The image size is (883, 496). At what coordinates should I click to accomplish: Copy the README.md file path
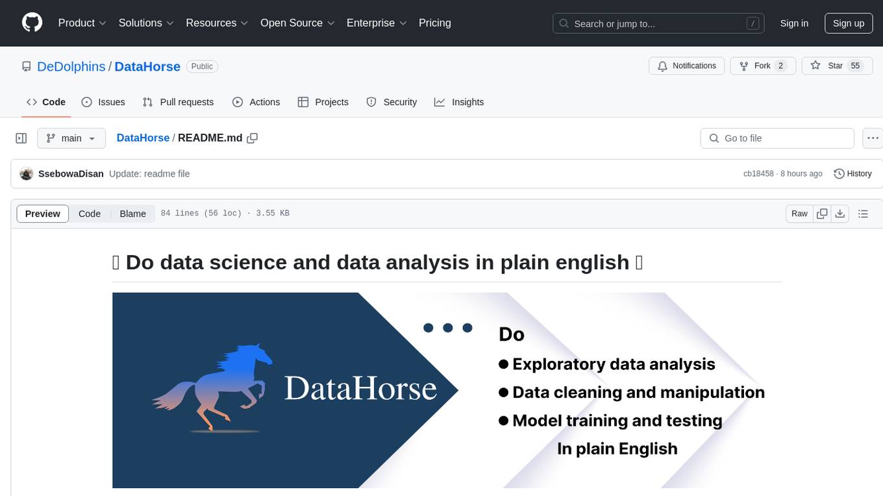coord(253,138)
